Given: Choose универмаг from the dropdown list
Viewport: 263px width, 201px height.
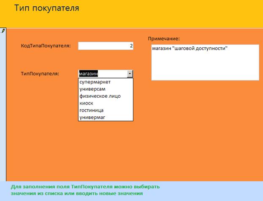Looking at the screenshot, I should click(x=106, y=117).
